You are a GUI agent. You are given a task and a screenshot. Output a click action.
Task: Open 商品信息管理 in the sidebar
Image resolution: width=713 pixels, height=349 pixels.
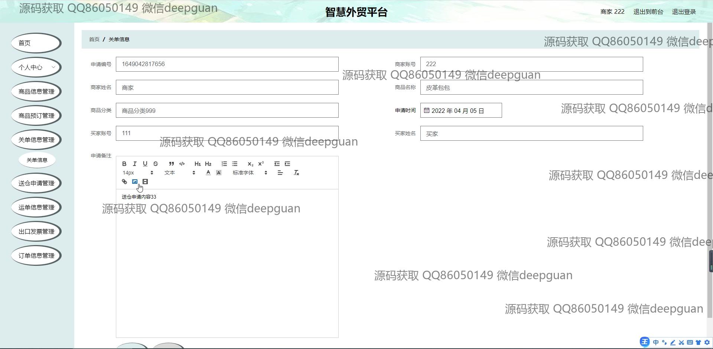click(x=36, y=91)
